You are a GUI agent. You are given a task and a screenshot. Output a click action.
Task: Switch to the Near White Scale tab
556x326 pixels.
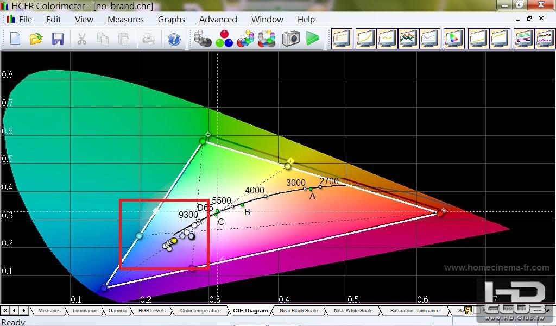(x=353, y=310)
